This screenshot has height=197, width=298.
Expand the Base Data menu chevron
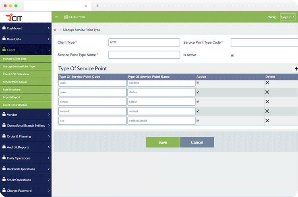point(49,39)
